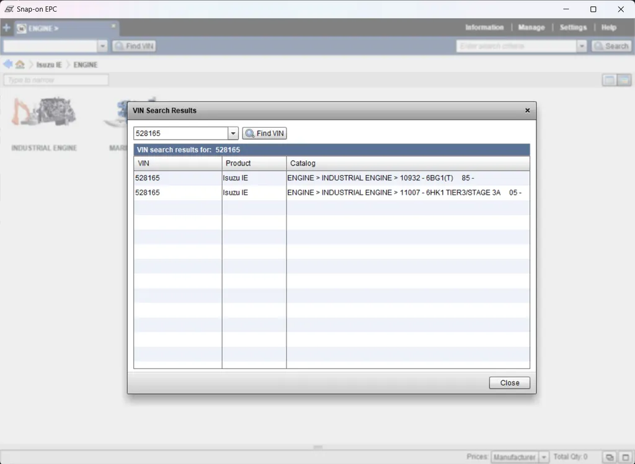
Task: Open the Settings menu
Action: [x=573, y=27]
